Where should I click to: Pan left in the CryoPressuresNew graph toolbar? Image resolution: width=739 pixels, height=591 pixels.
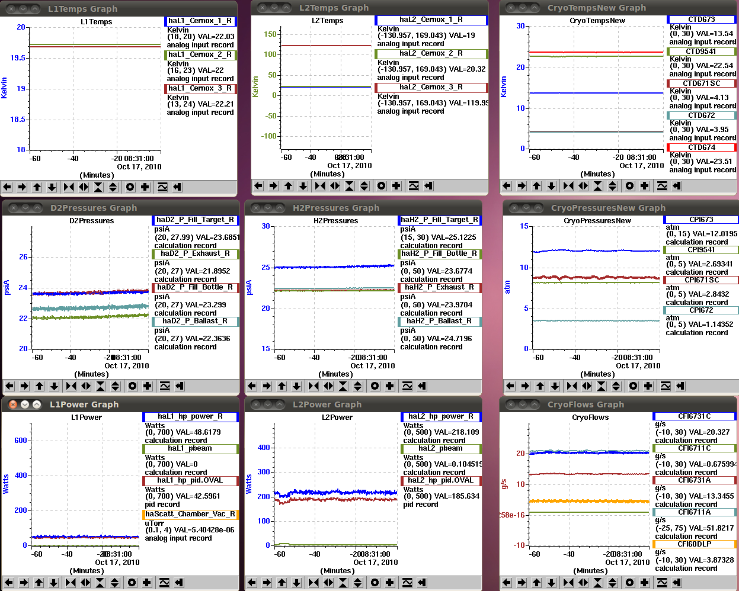(x=510, y=386)
